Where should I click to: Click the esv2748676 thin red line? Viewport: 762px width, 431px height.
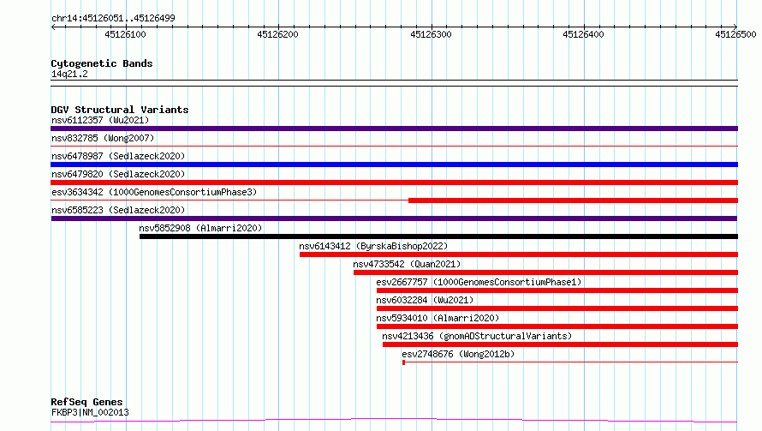[x=570, y=362]
